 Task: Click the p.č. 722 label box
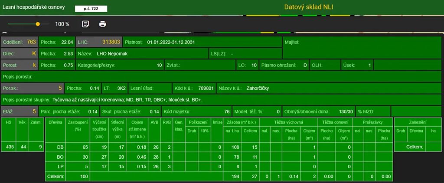[x=90, y=8]
